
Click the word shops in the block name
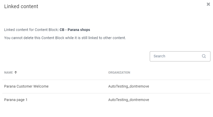tap(85, 30)
